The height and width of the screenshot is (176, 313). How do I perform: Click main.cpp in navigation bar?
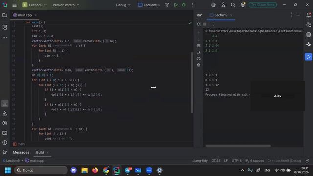(x=35, y=161)
